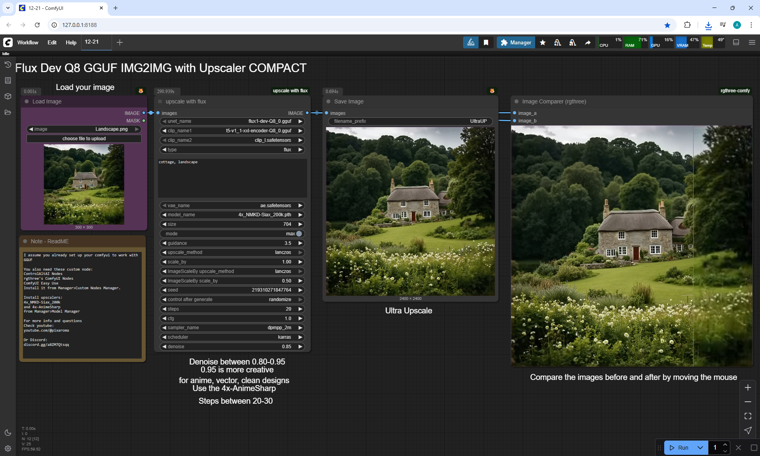Toggle bottom panel visibility icon
Screen dimensions: 760x456
[736, 42]
